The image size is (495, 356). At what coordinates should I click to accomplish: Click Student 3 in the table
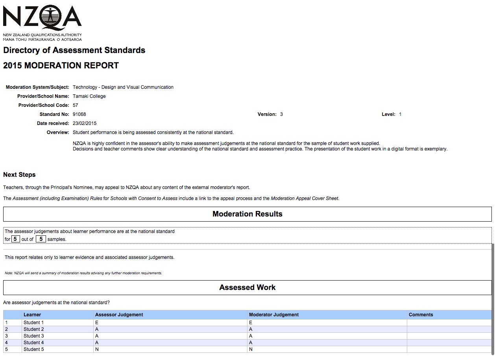(x=34, y=336)
